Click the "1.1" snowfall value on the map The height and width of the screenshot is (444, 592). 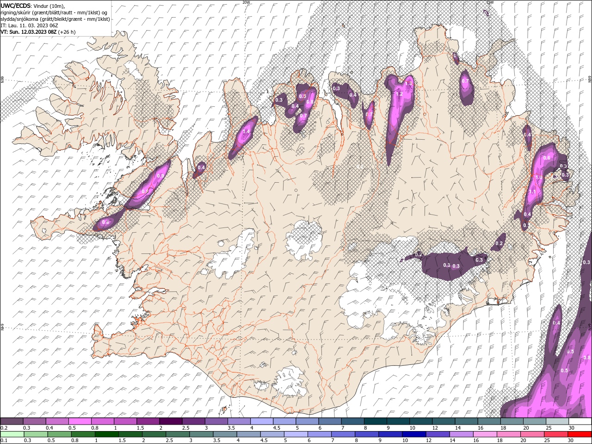tap(532, 192)
